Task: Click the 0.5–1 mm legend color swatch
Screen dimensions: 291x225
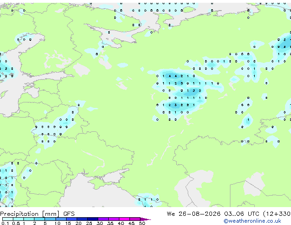Action: pyautogui.click(x=18, y=219)
